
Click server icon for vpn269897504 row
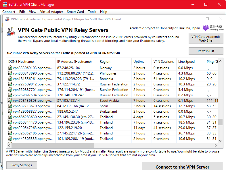[10, 95]
